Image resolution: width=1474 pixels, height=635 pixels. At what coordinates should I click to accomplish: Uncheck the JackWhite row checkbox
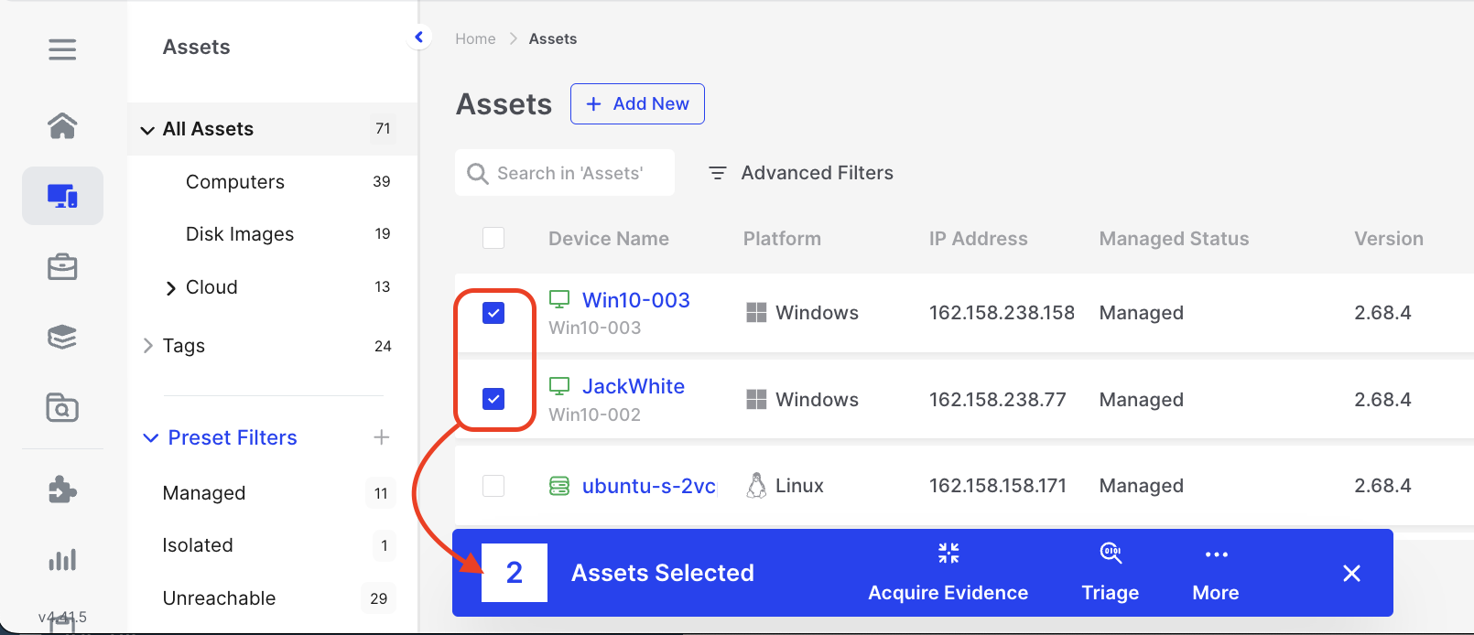pyautogui.click(x=493, y=399)
